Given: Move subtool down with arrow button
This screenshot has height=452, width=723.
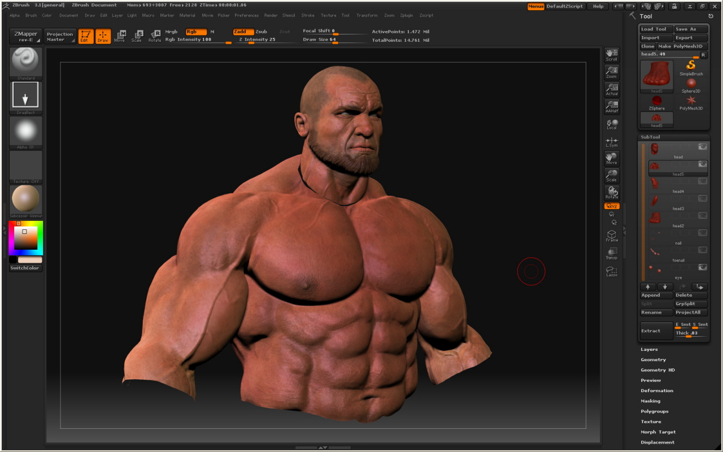Looking at the screenshot, I should pyautogui.click(x=664, y=287).
